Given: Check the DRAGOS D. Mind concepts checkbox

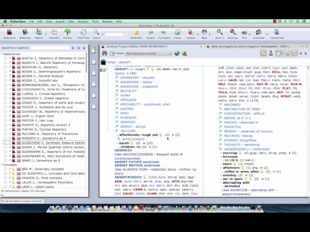Looking at the screenshot, I should click(5, 178).
